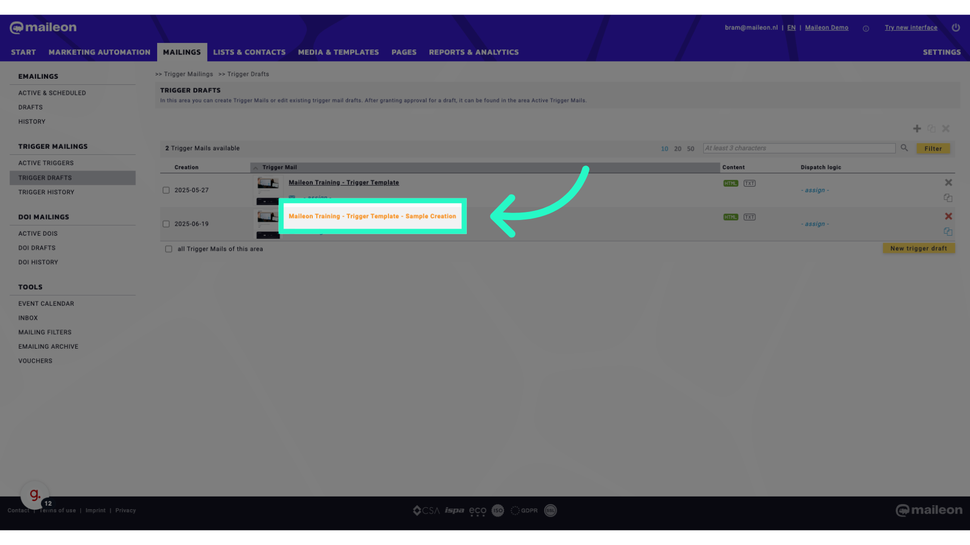Open VOUCHERS under Tools
970x545 pixels.
pos(35,361)
